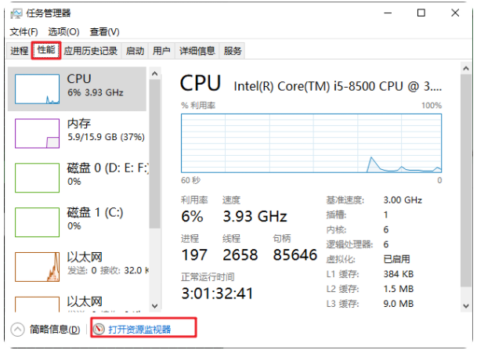Switch to the 用户 tab
477x350 pixels.
coord(161,51)
